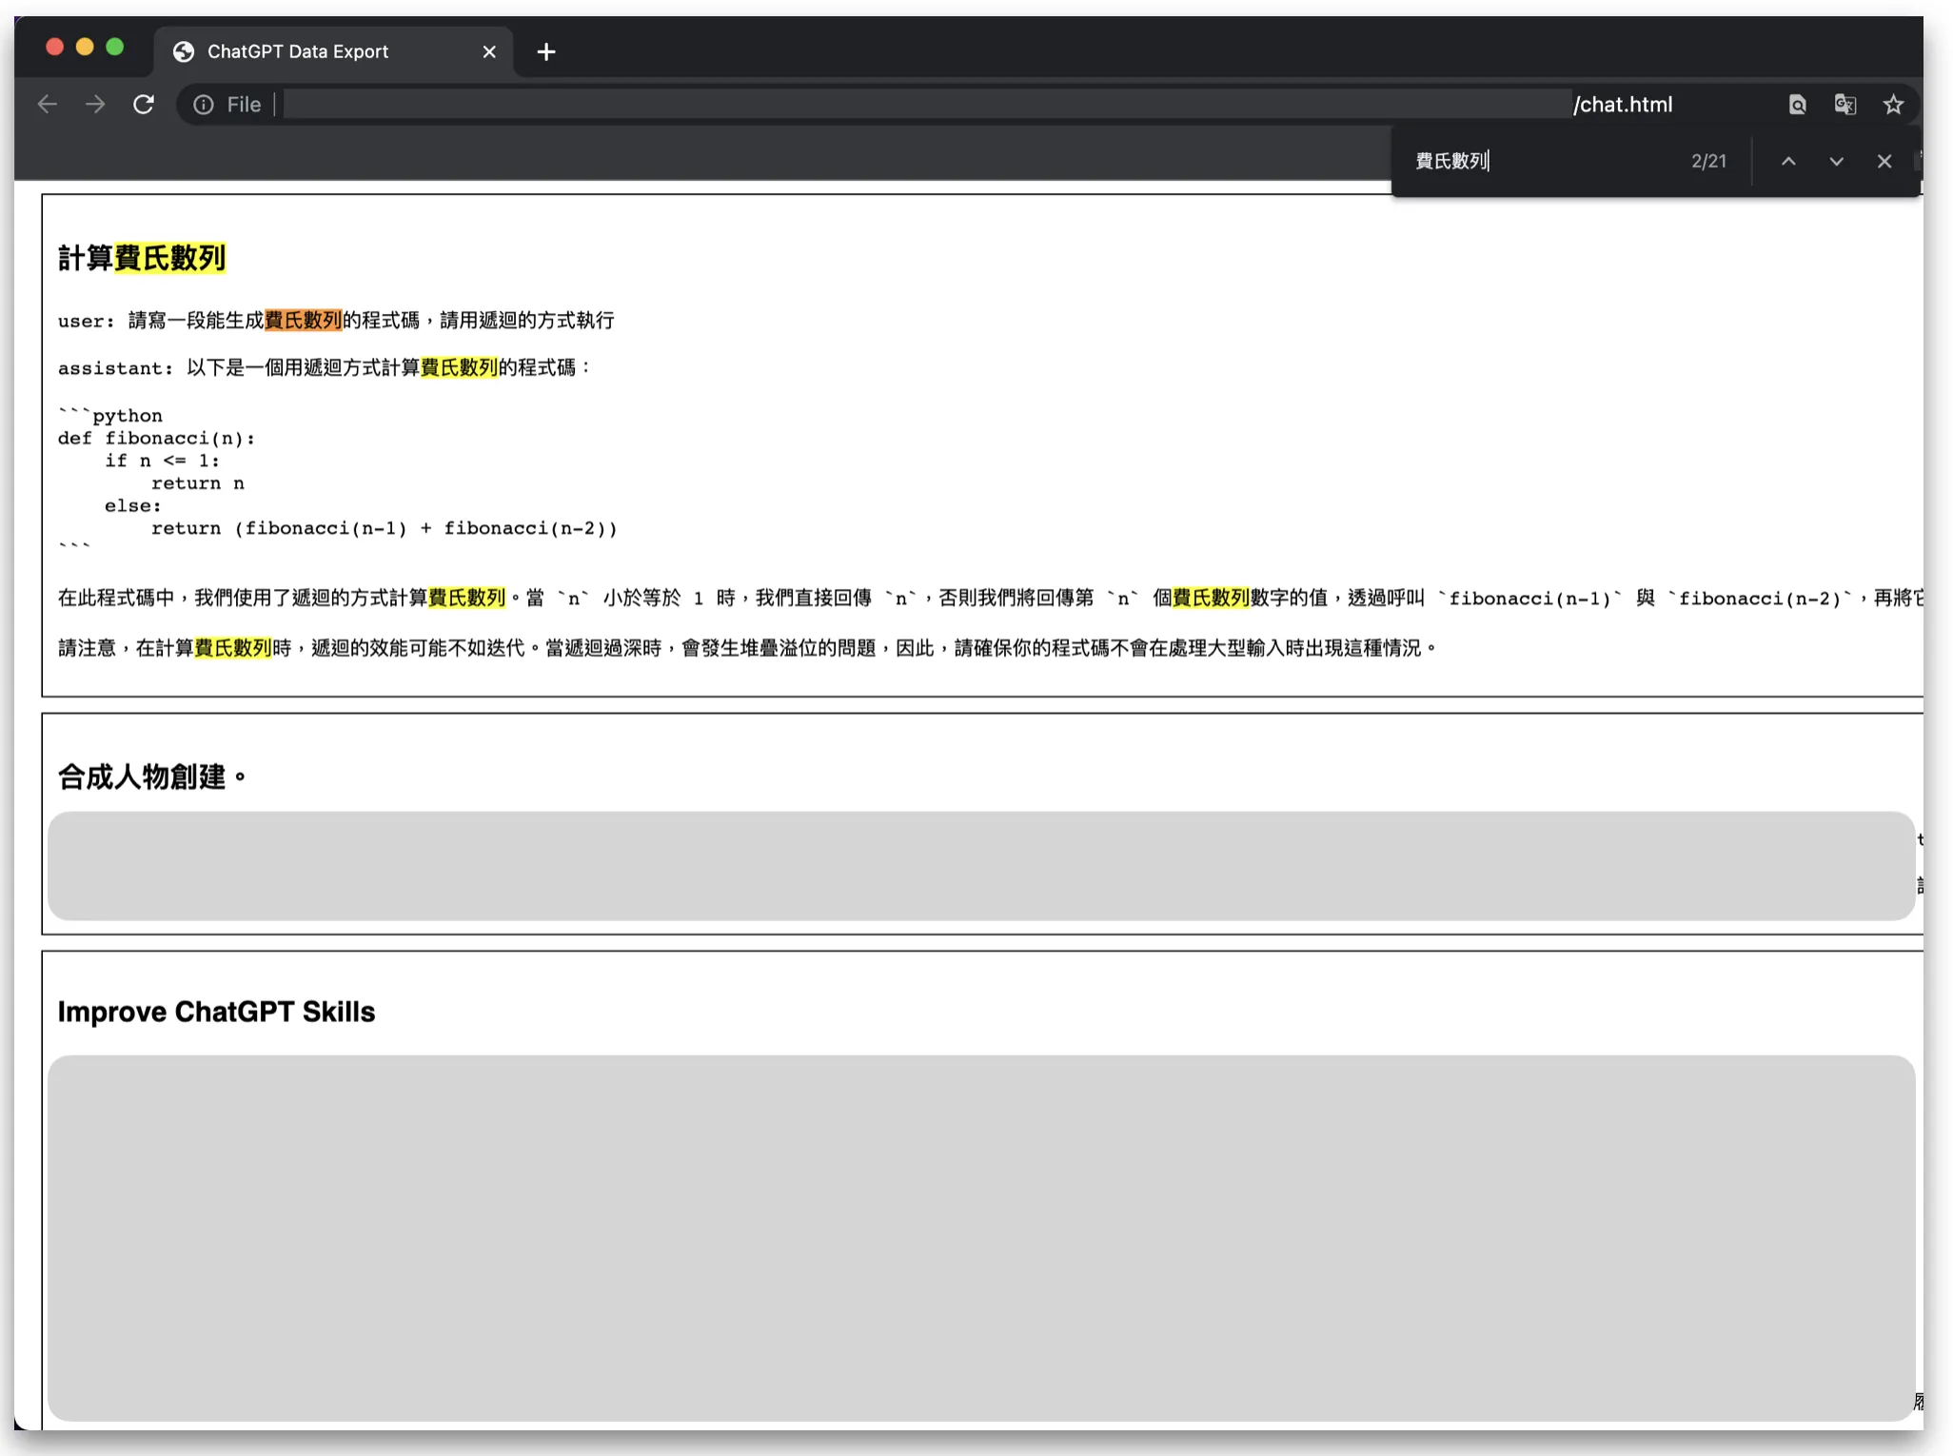Viewport: 1953px width, 1456px height.
Task: Click the orange highlighted 費氏數列 match
Action: pyautogui.click(x=303, y=321)
